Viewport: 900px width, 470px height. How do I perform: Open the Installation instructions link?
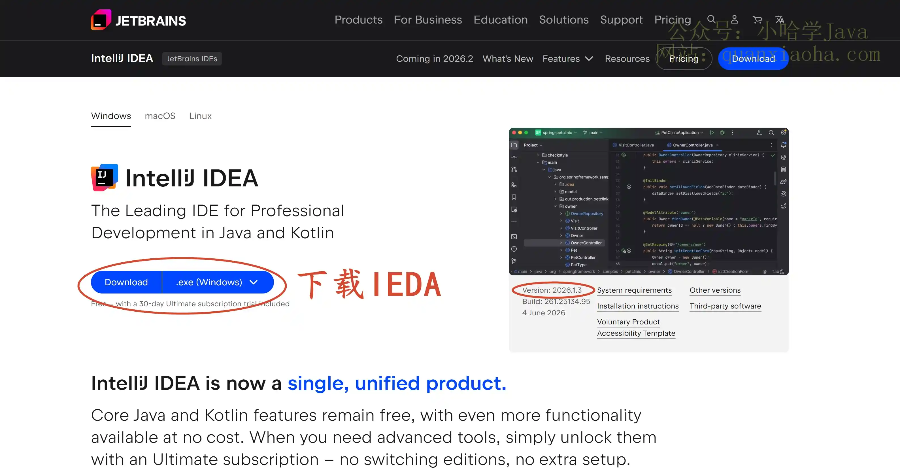[638, 306]
